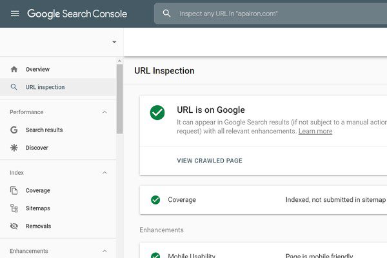Collapse the Index section chevron
This screenshot has width=387, height=258.
click(x=104, y=173)
